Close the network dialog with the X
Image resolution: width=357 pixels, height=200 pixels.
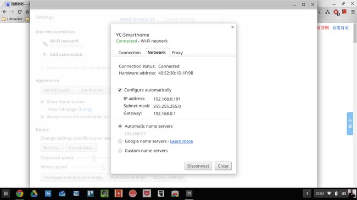coord(232,27)
